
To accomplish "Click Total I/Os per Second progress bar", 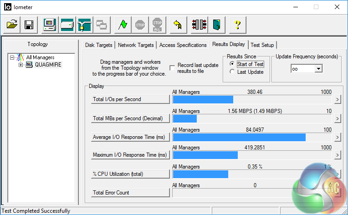I will [x=252, y=100].
